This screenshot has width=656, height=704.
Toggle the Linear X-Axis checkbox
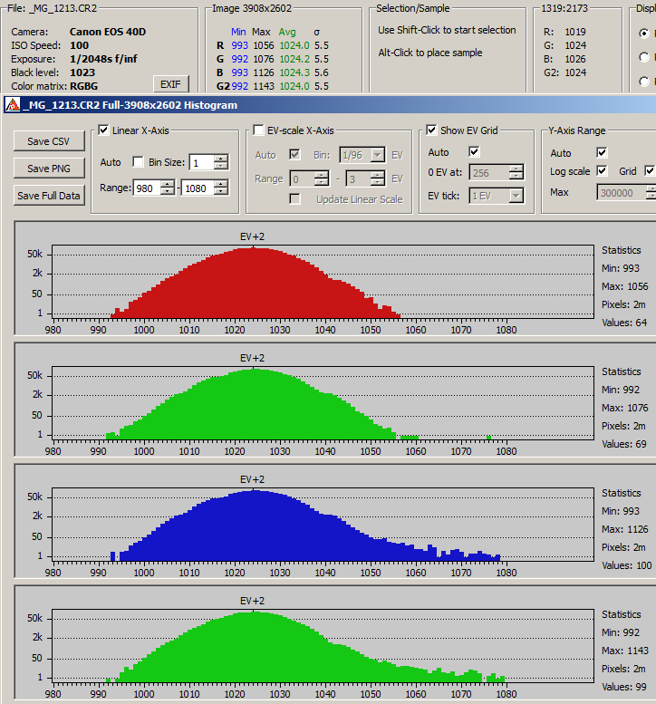[104, 130]
